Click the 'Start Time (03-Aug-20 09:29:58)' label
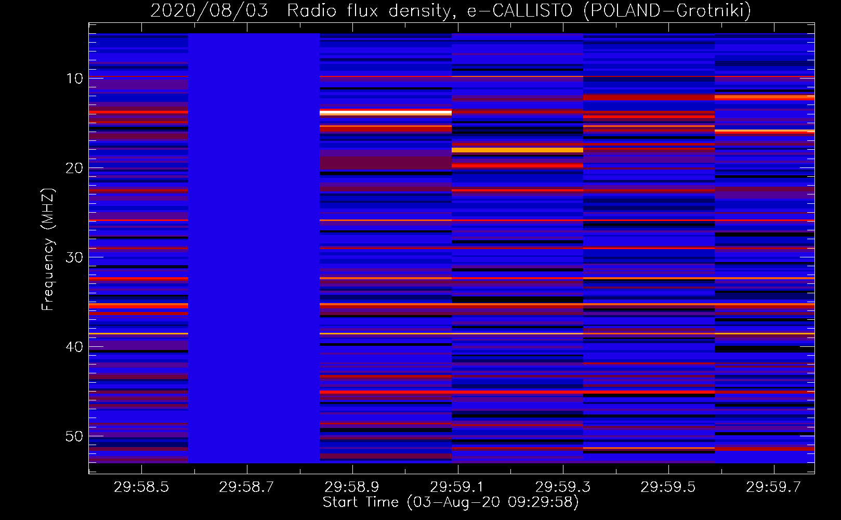Image resolution: width=841 pixels, height=520 pixels. coord(451,502)
